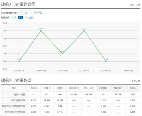Click the 2020年12月 x-axis label
Image resolution: width=142 pixels, height=116 pixels.
tap(19, 71)
